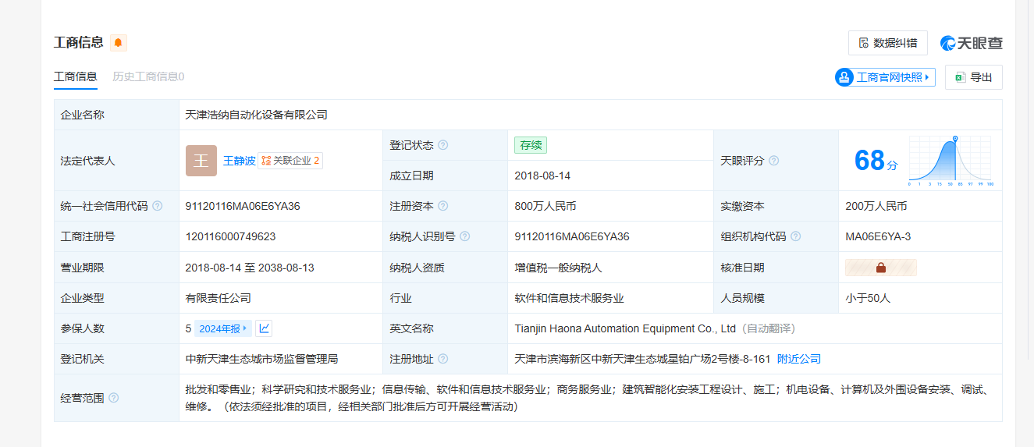Select staff size 小于50人

pos(868,298)
